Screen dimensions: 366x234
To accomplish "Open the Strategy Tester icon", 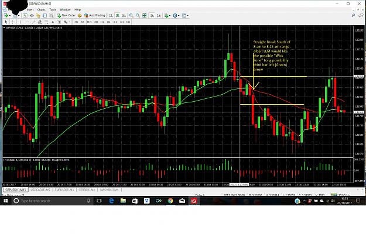I will [x=51, y=16].
